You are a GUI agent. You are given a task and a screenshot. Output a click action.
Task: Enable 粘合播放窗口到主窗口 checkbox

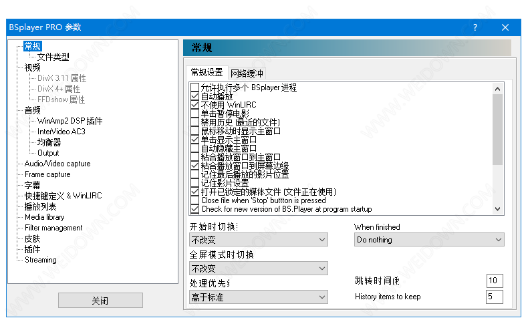[x=194, y=157]
